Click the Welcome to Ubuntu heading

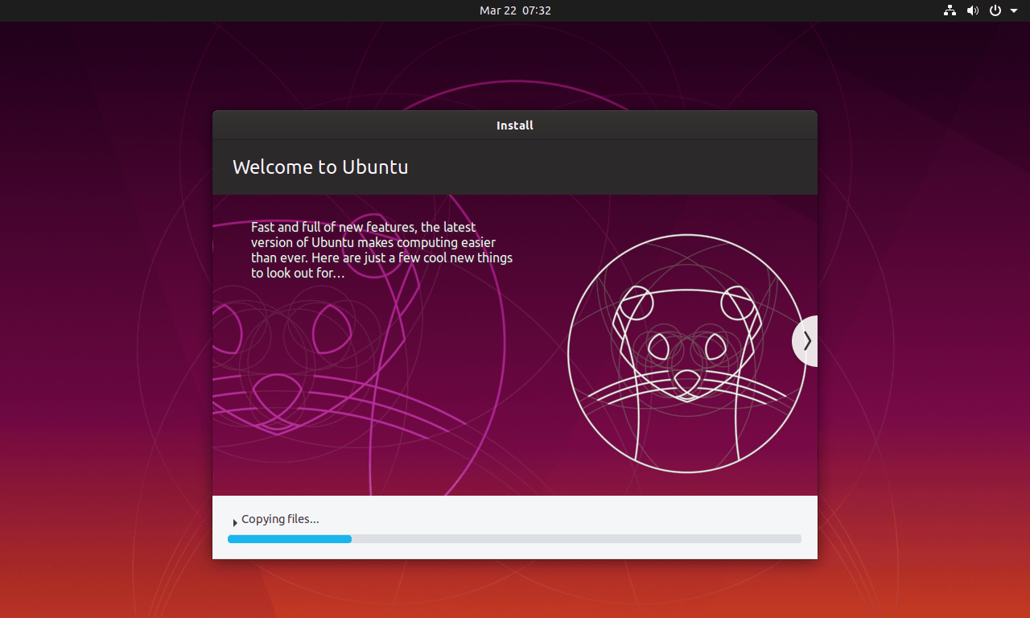point(320,167)
